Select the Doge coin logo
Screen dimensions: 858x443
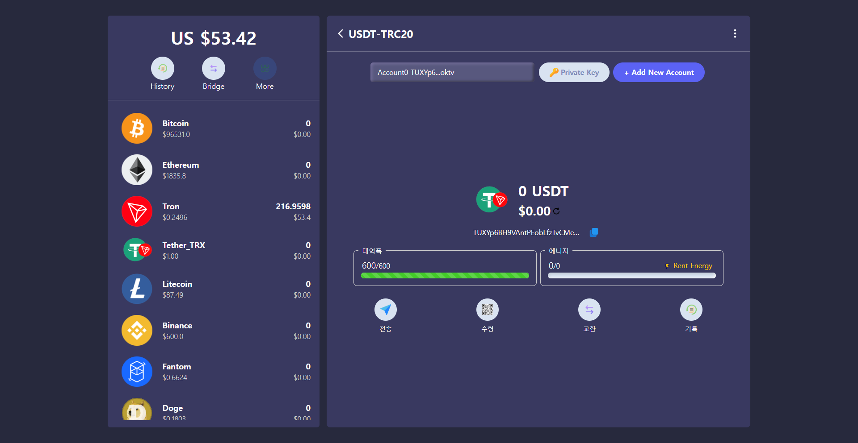point(137,410)
